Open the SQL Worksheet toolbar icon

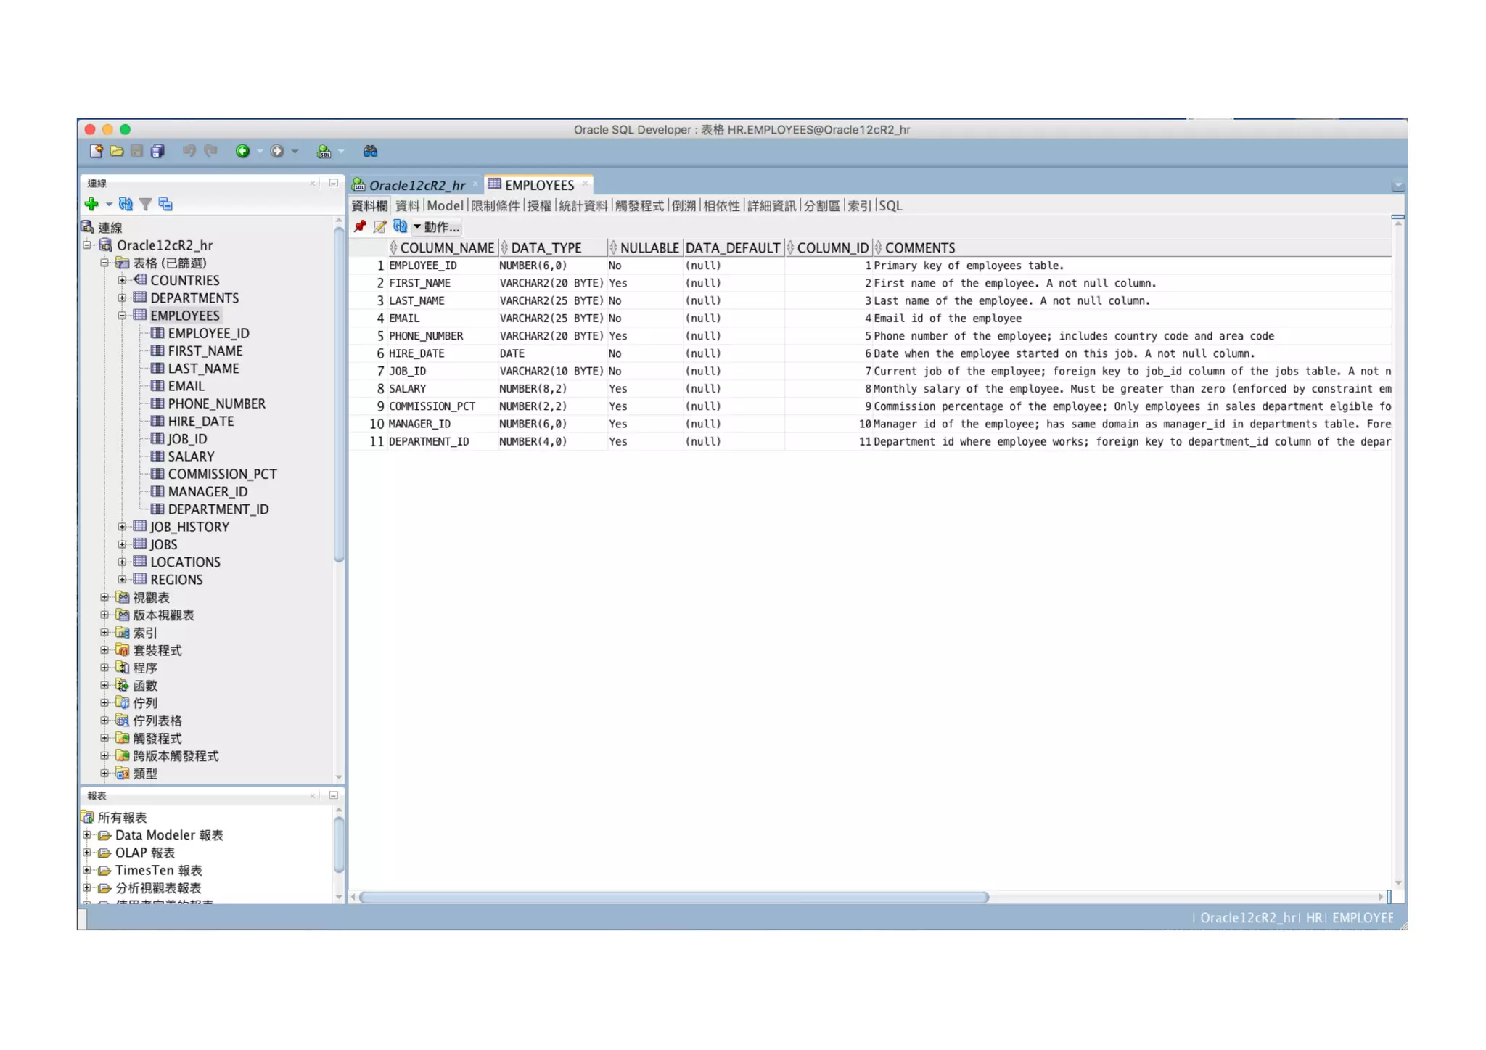click(324, 151)
